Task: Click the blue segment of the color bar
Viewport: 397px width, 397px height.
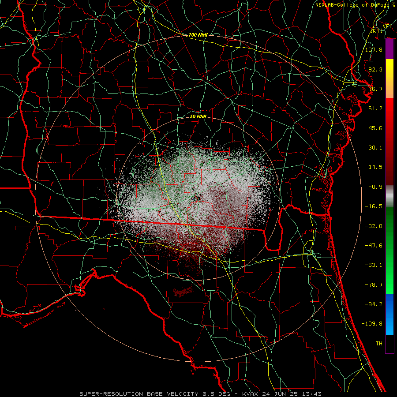Action: 390,315
